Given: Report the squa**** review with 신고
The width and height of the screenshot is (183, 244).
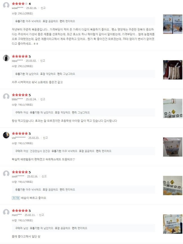Looking at the screenshot, I should (x=43, y=61).
